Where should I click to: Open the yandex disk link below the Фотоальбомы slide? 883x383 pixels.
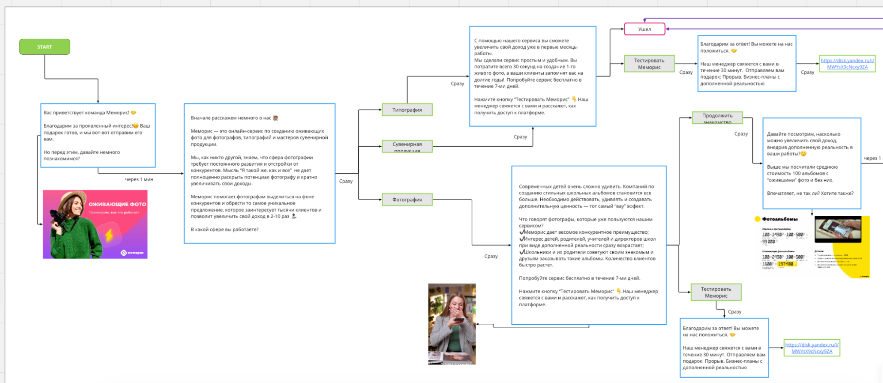click(812, 348)
